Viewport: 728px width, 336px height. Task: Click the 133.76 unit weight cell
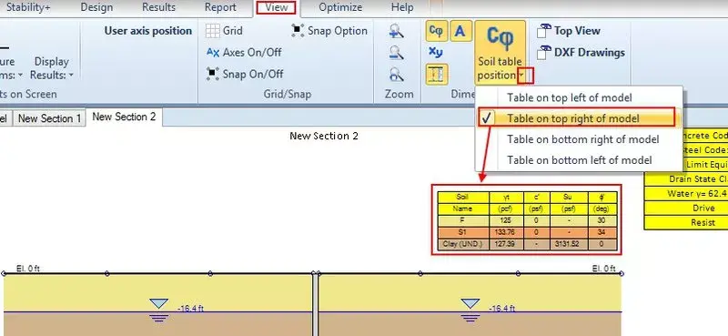click(506, 232)
